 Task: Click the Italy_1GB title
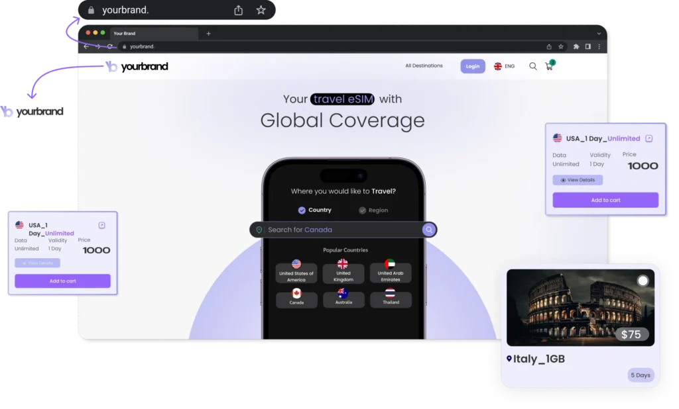coord(538,359)
